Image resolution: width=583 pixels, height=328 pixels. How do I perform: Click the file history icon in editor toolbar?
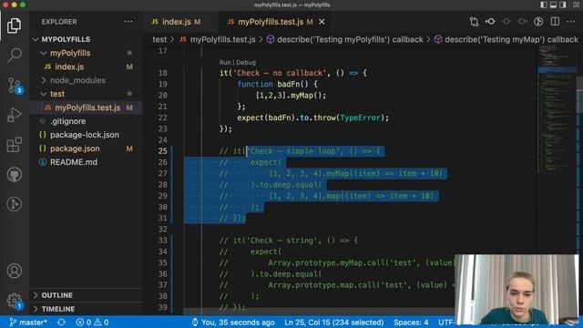click(x=538, y=22)
